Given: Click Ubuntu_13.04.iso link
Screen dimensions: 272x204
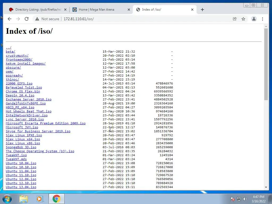Looking at the screenshot, I should tap(21, 187).
